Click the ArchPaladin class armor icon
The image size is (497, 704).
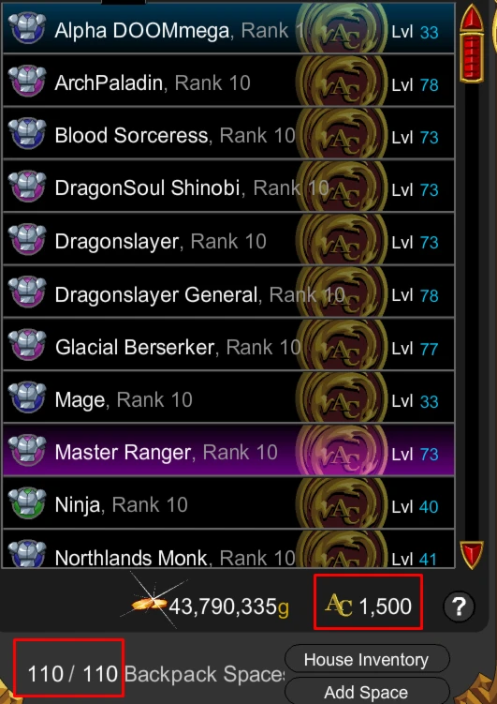pos(27,81)
